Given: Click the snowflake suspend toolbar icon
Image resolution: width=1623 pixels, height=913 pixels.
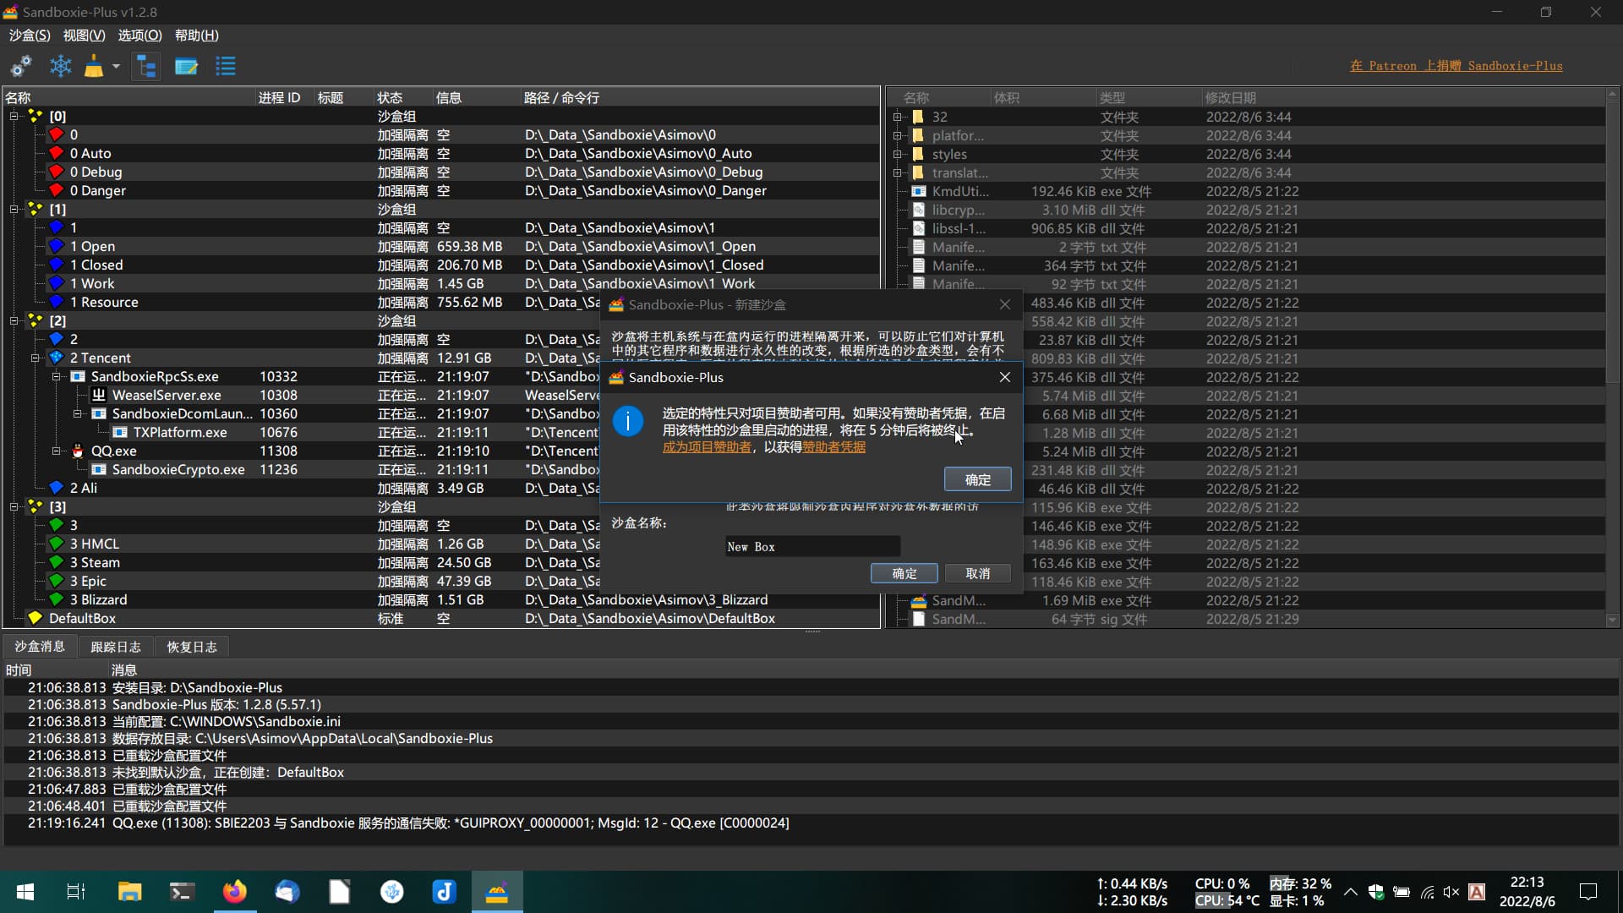Looking at the screenshot, I should 61,66.
